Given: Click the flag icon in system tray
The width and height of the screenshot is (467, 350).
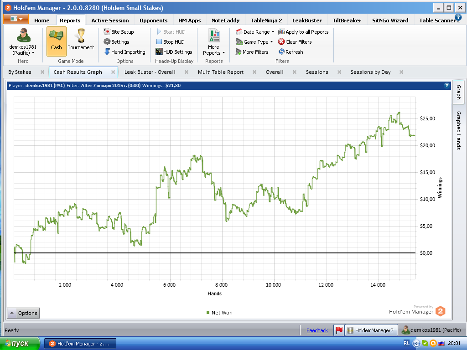Looking at the screenshot, I should [x=441, y=343].
